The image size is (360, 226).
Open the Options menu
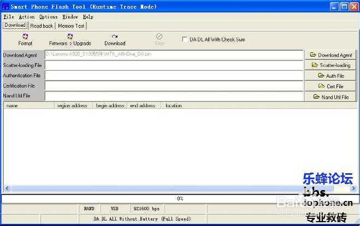(x=49, y=17)
